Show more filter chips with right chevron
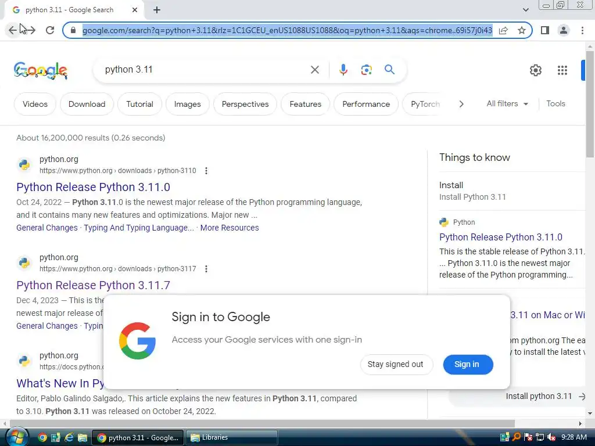The width and height of the screenshot is (595, 446). [x=461, y=104]
